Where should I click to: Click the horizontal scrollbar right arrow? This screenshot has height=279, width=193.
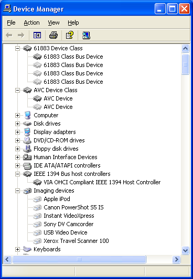click(176, 260)
